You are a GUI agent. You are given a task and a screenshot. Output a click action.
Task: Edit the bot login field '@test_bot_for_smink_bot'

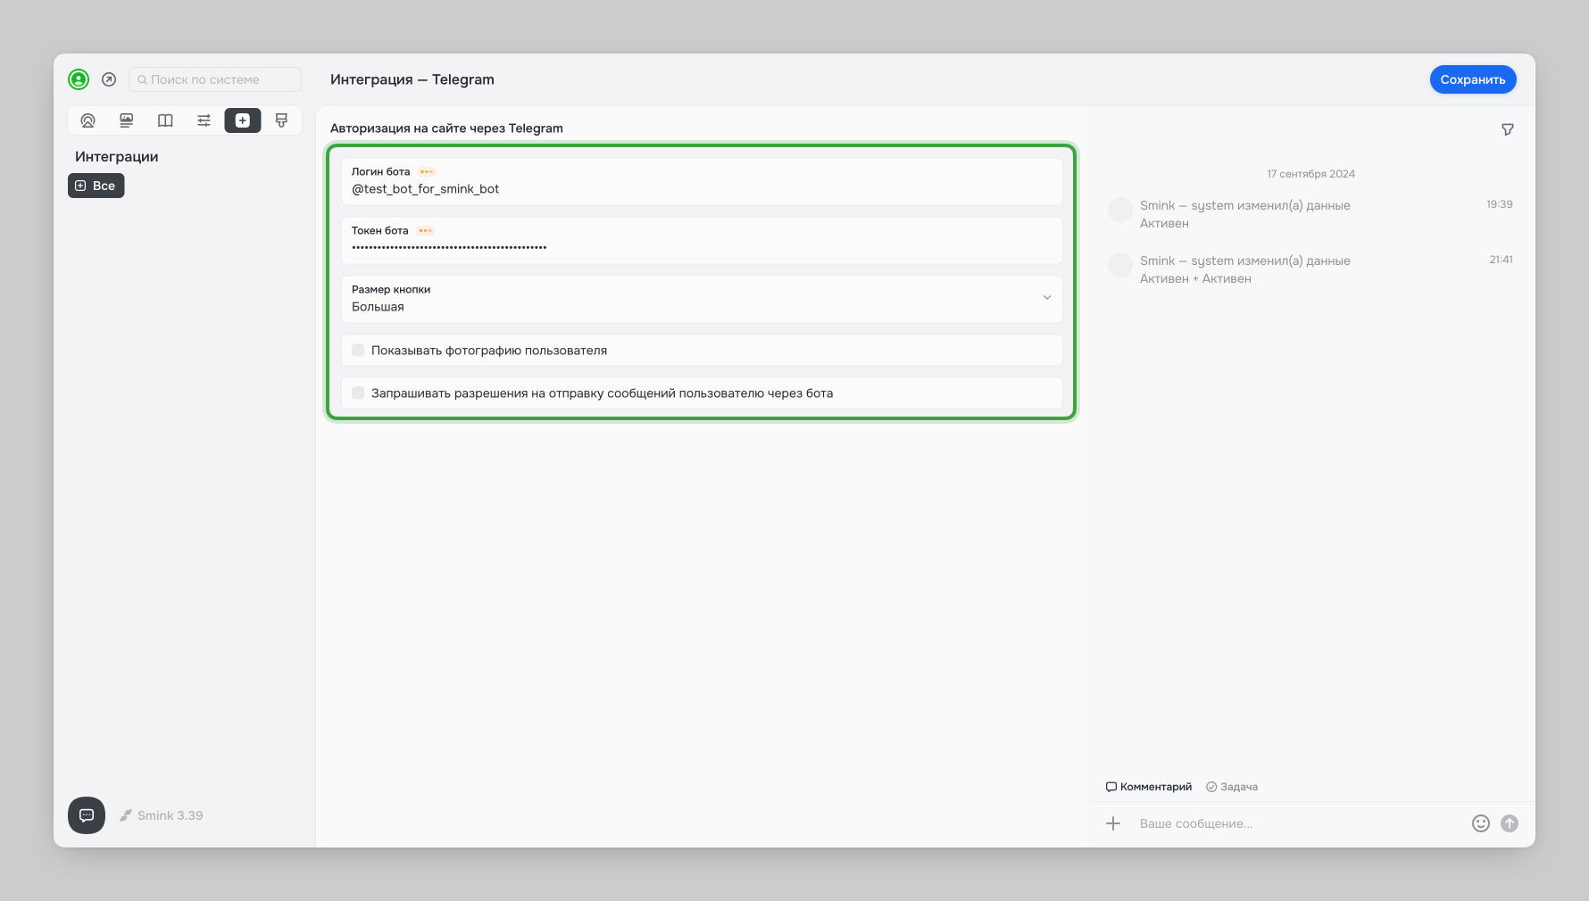pyautogui.click(x=702, y=181)
